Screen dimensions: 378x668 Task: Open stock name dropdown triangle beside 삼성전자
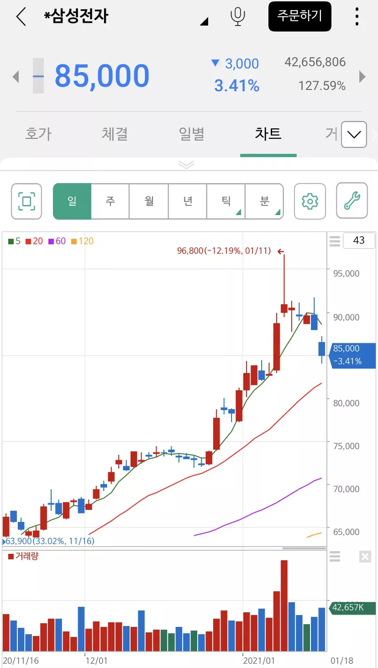(205, 21)
